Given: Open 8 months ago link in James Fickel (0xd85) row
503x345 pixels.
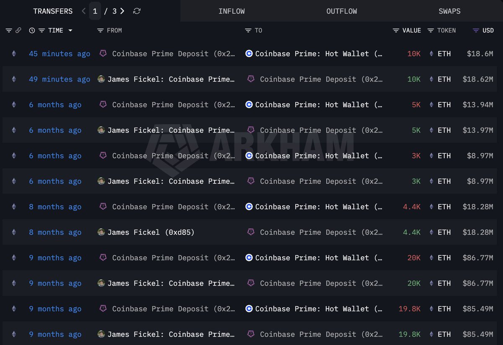Looking at the screenshot, I should 55,232.
